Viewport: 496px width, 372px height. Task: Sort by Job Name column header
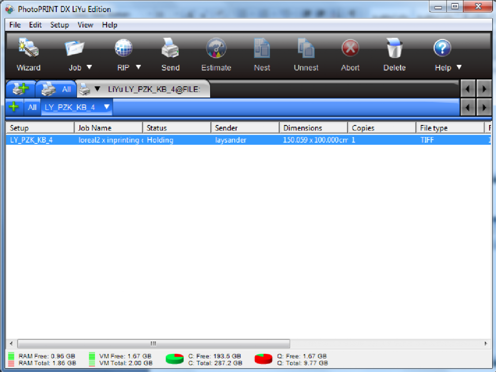click(108, 128)
